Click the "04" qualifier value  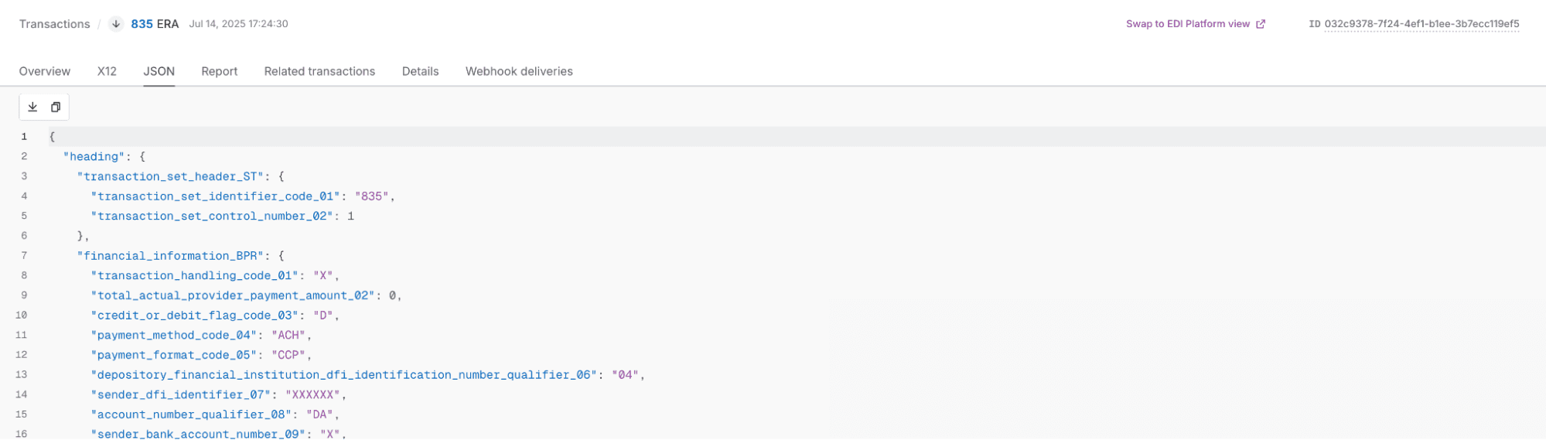pos(625,375)
